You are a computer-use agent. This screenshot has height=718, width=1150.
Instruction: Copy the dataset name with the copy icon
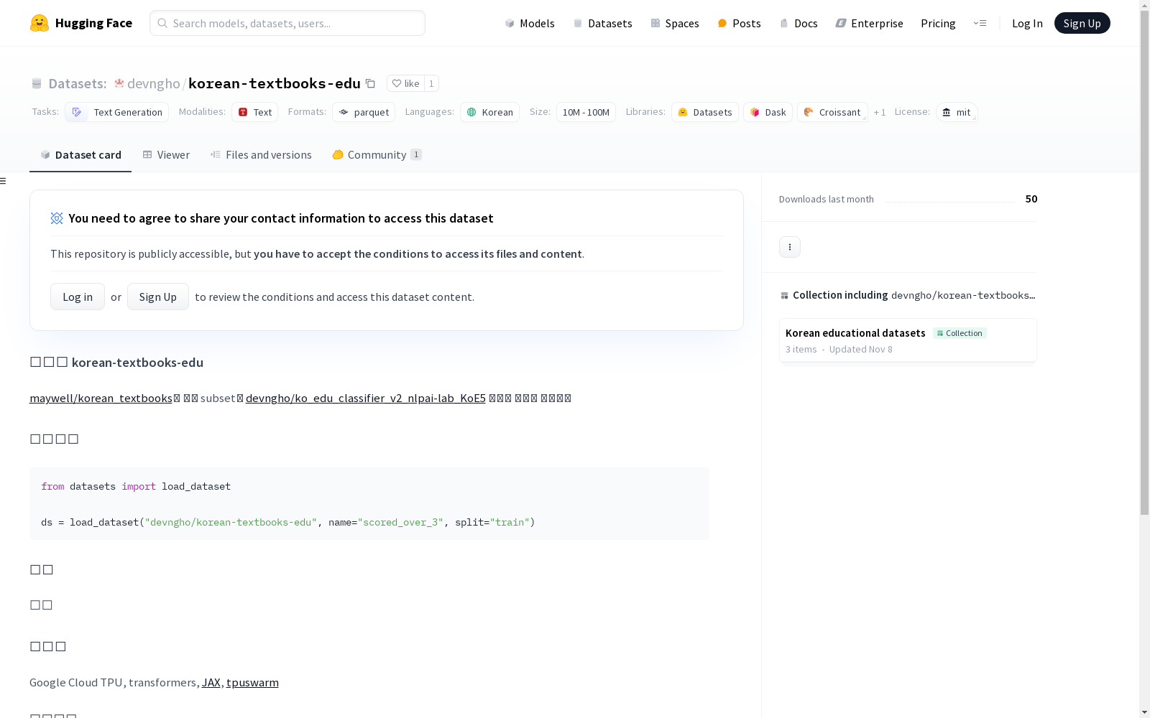click(x=370, y=83)
